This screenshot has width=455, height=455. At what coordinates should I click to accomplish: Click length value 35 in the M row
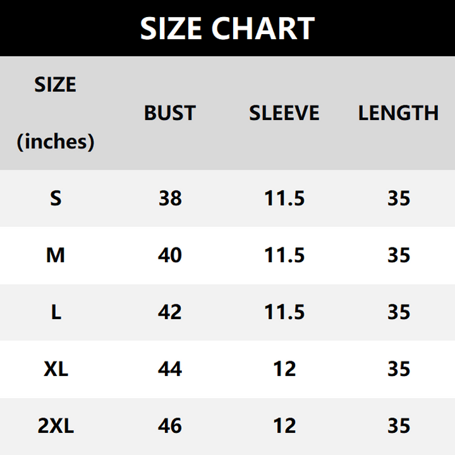(399, 255)
